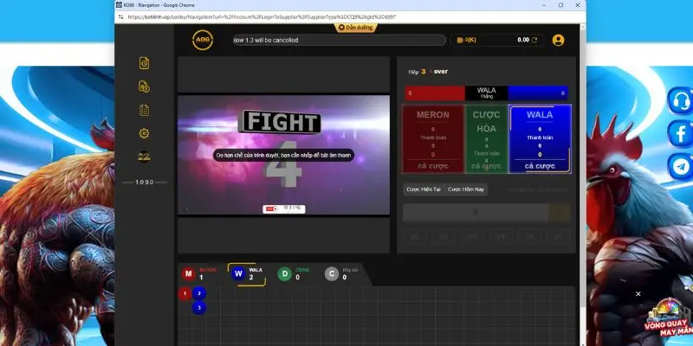
Task: Bet on the green CƯỢC HÒA draw panel
Action: point(486,139)
